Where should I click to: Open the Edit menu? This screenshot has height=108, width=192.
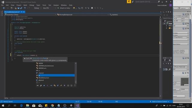tap(7, 5)
